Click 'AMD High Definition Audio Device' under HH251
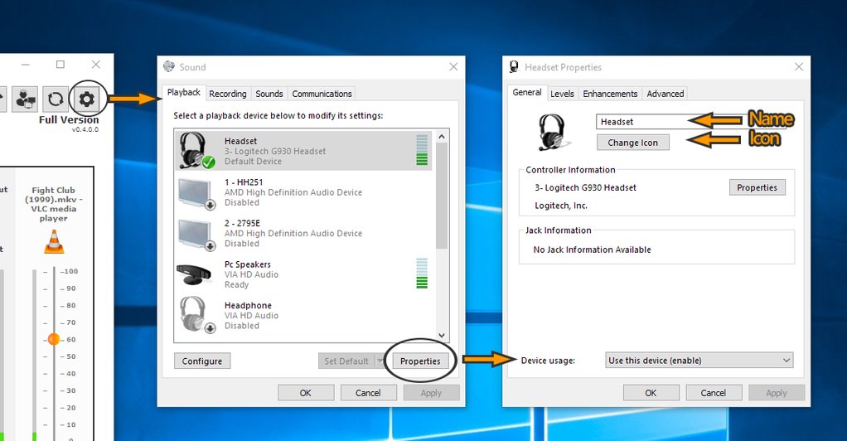Screen dimensions: 847x441 coord(293,192)
